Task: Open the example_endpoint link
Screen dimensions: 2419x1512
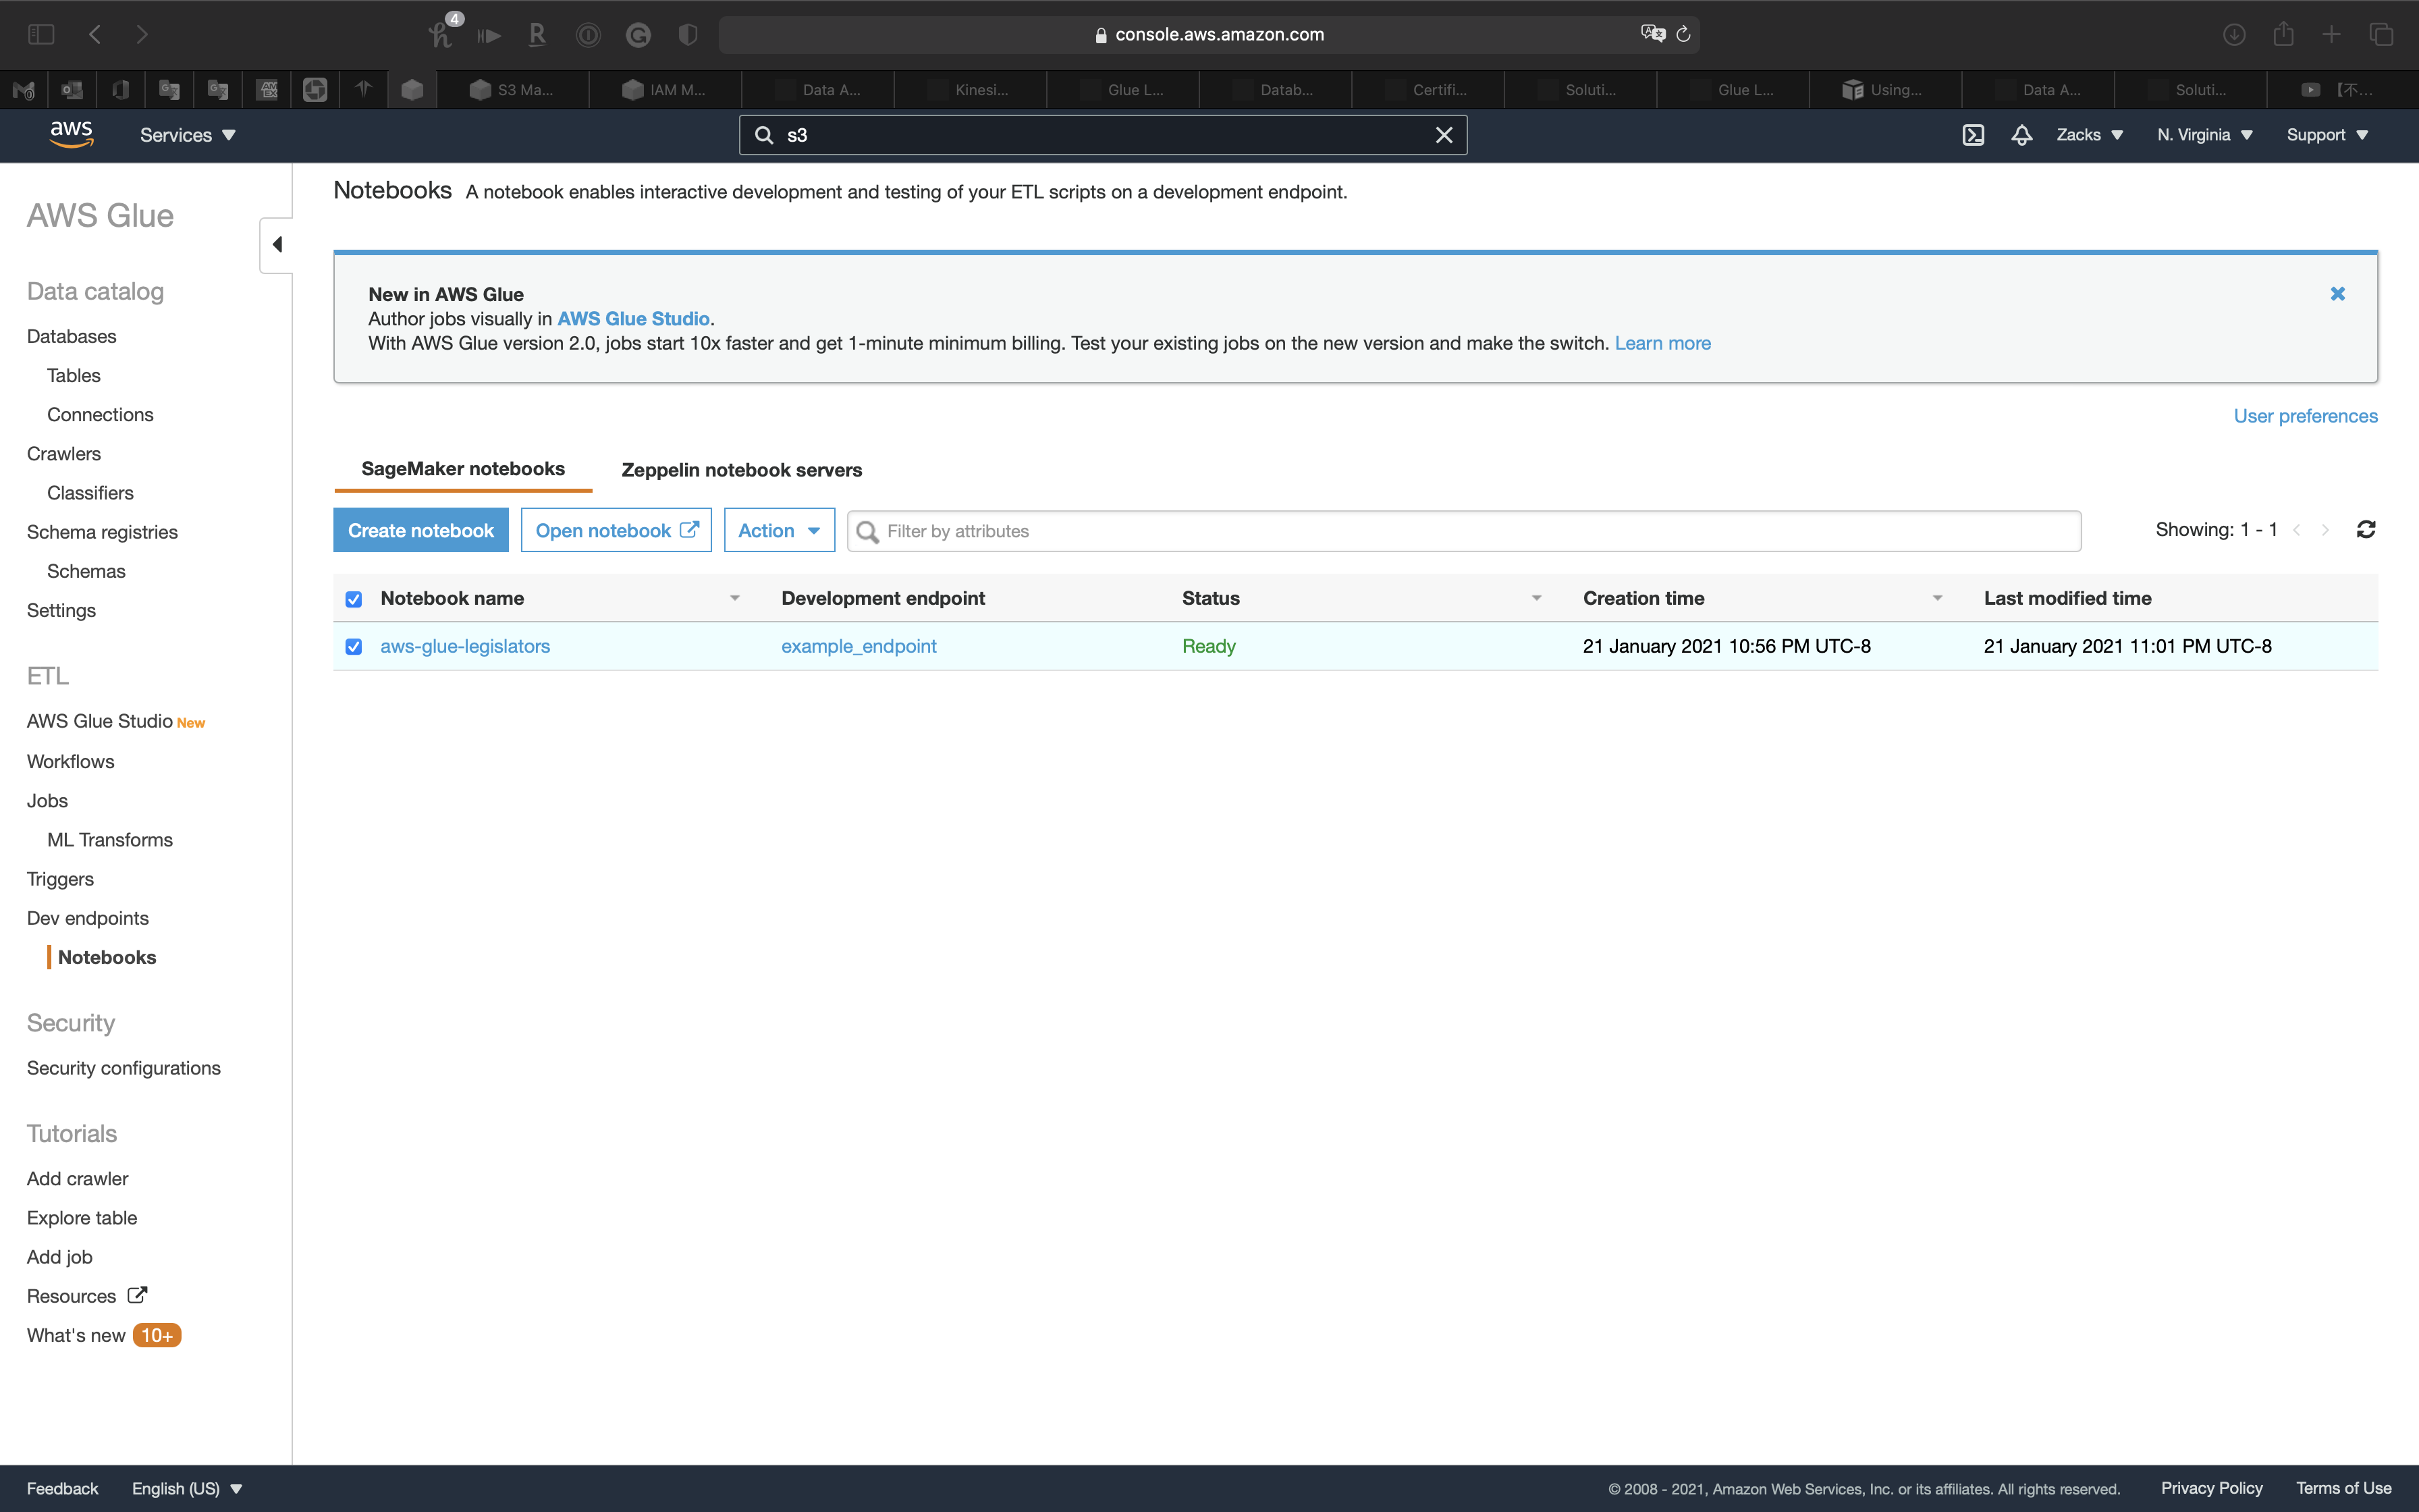Action: click(x=859, y=647)
